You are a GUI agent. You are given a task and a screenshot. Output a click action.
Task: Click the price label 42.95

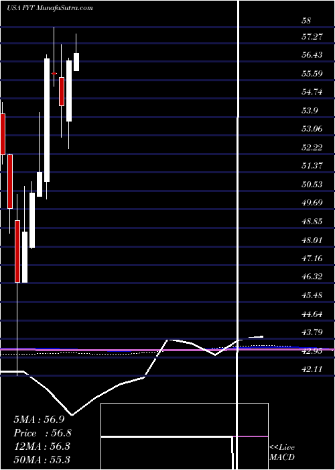click(x=312, y=351)
